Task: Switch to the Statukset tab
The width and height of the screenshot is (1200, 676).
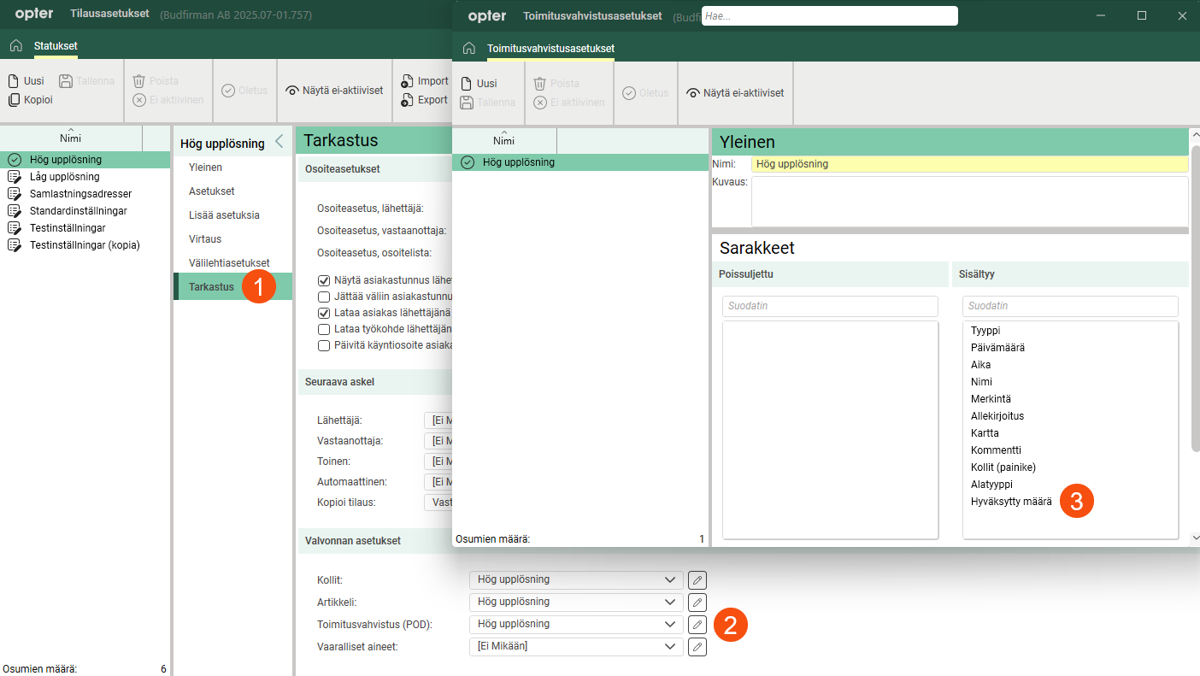Action: click(56, 45)
